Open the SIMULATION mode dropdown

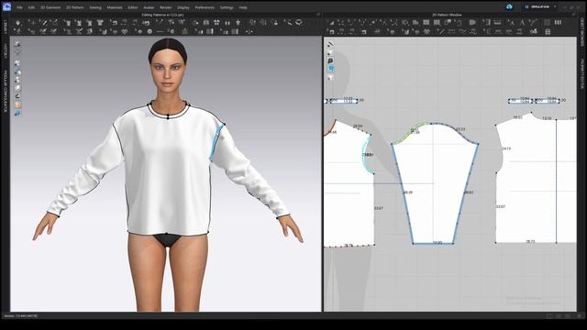[x=541, y=6]
